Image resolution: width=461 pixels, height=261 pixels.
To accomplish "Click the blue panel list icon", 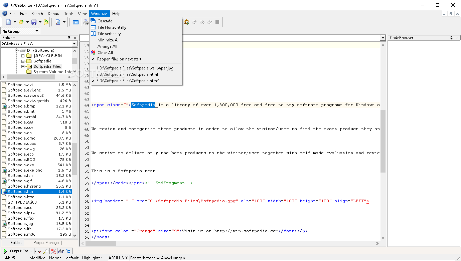I will pos(76,22).
